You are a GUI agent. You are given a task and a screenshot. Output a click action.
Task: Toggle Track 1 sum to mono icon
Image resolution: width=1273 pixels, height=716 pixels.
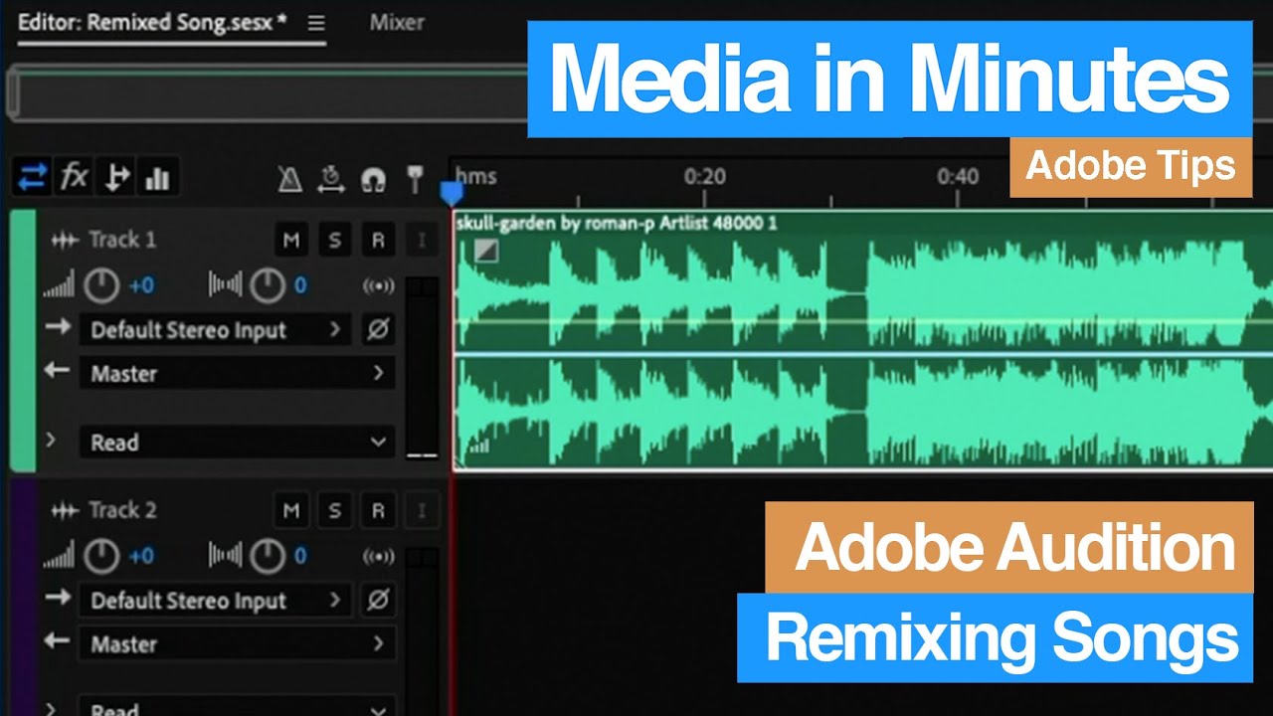coord(378,286)
